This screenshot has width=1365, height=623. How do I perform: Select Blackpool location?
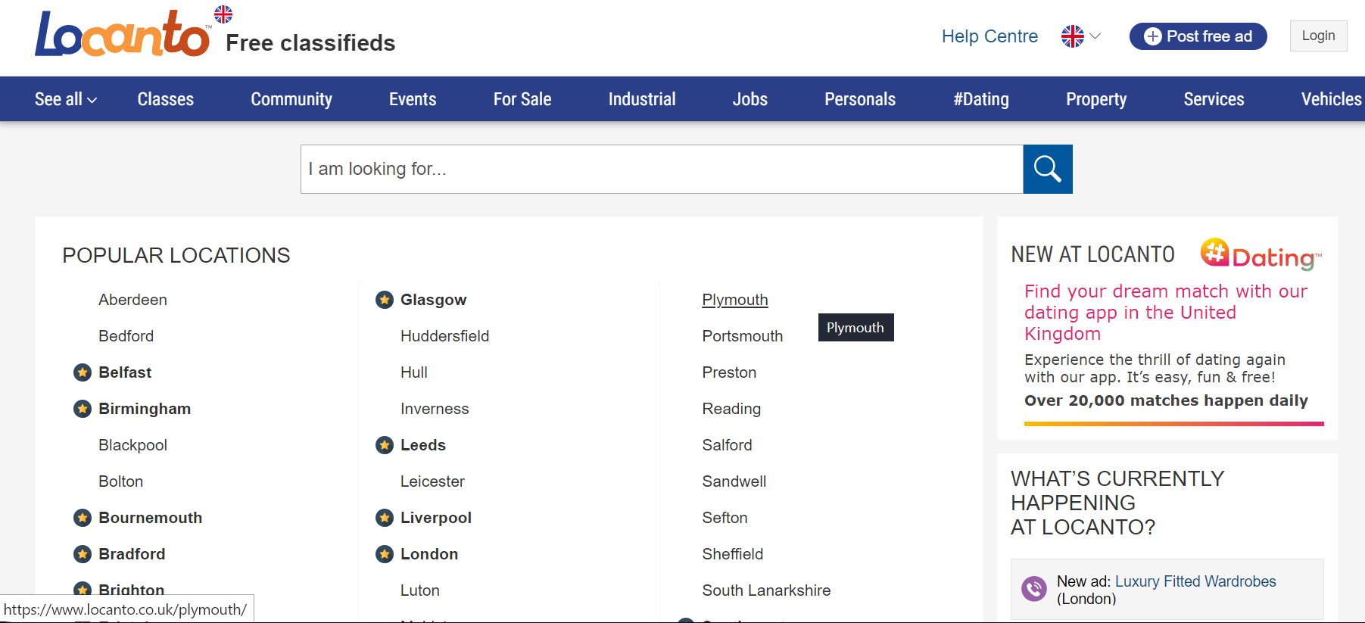132,445
